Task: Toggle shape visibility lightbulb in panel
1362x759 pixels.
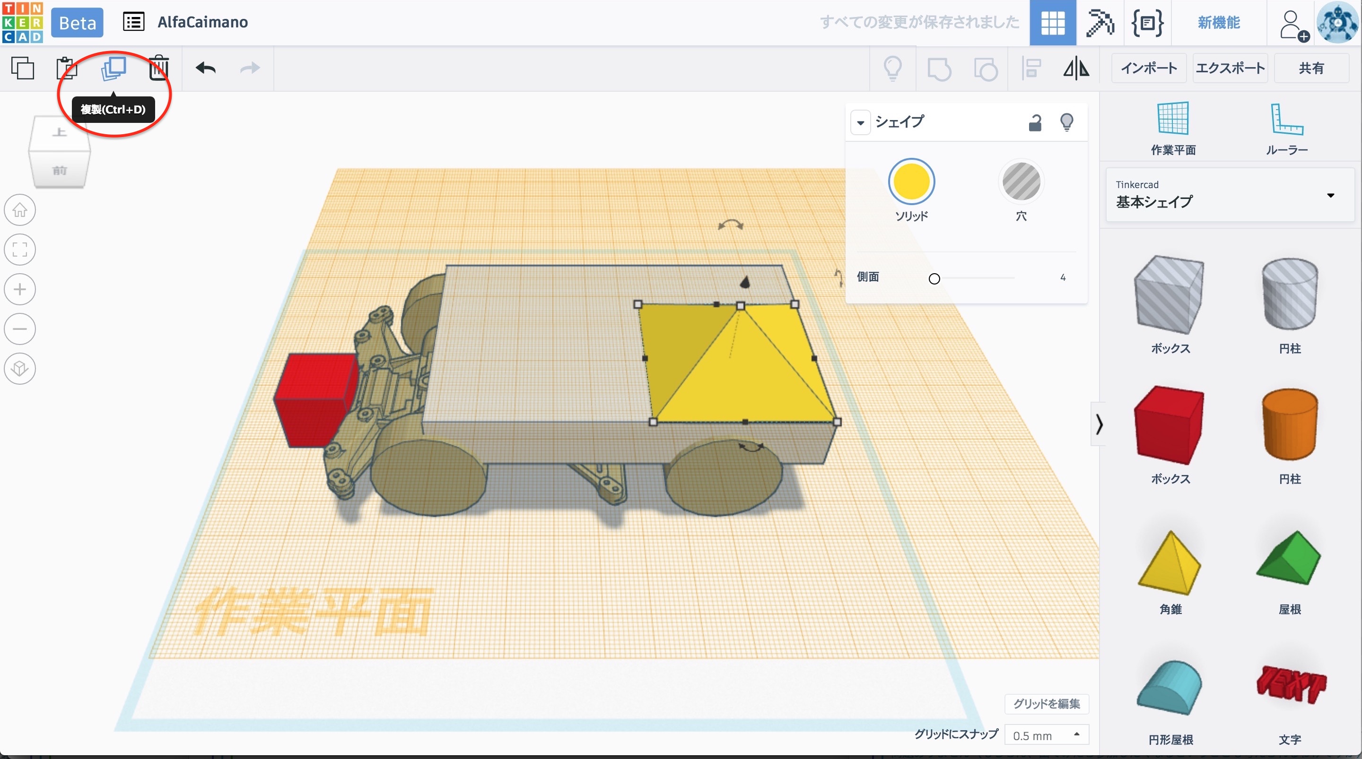Action: tap(1066, 122)
